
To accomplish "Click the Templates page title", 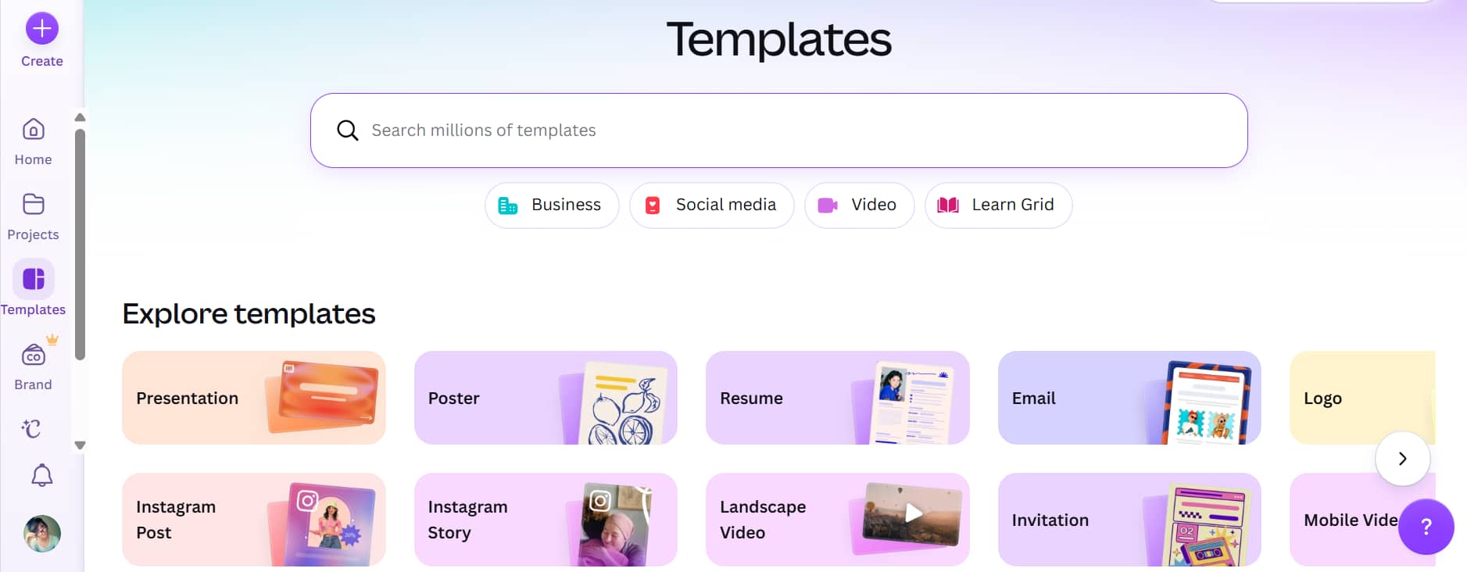I will click(x=778, y=39).
